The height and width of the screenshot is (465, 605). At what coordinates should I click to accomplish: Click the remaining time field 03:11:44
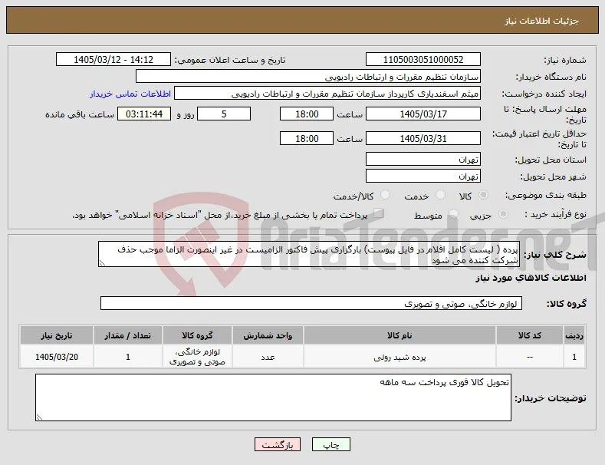tap(144, 114)
